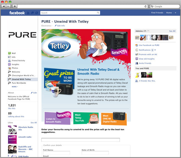This screenshot has width=181, height=158.
Task: Click the browser forward arrow button
Action: click(8, 6)
